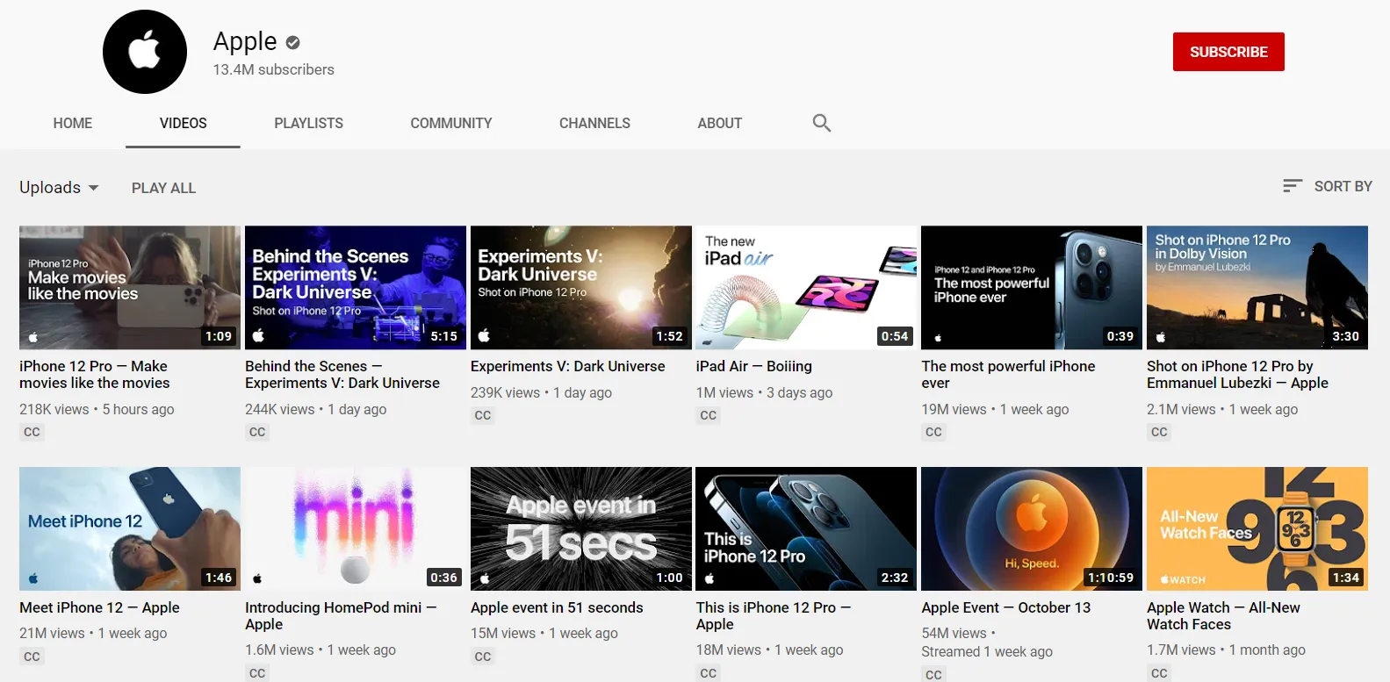Open title link iPad Air — Boiiing

(754, 366)
